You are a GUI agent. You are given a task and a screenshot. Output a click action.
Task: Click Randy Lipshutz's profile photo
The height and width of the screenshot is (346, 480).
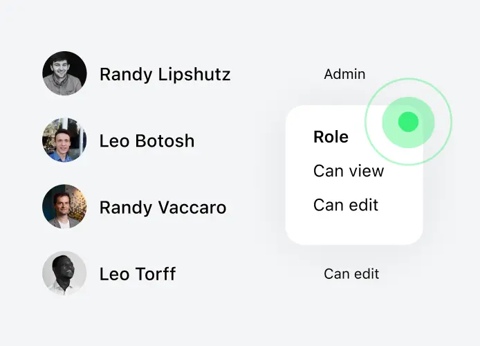(64, 73)
